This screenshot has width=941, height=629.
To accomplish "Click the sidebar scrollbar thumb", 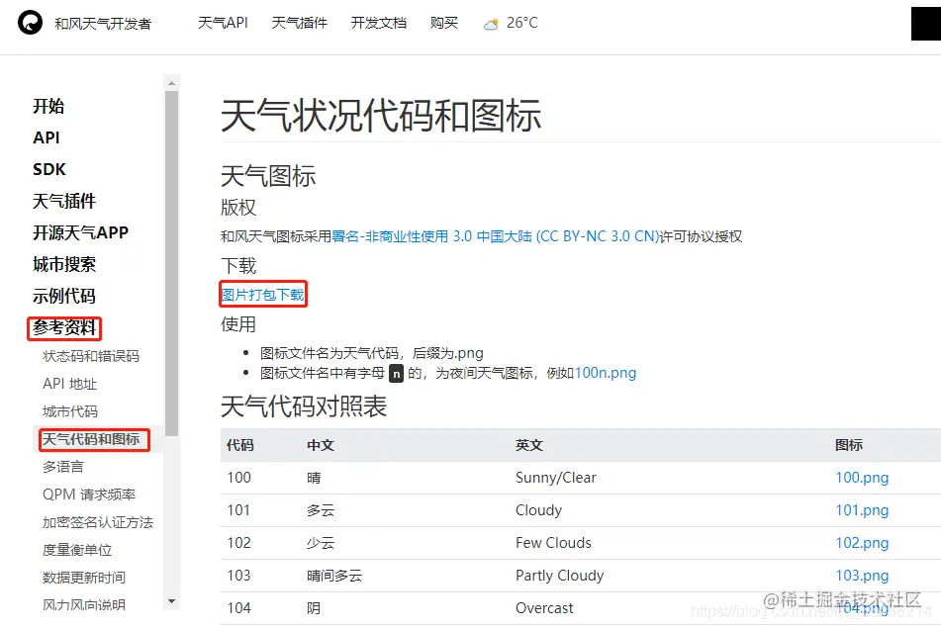I will pos(171,263).
